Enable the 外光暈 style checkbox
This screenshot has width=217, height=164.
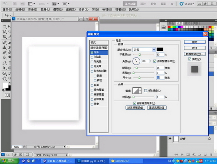tap(92, 62)
